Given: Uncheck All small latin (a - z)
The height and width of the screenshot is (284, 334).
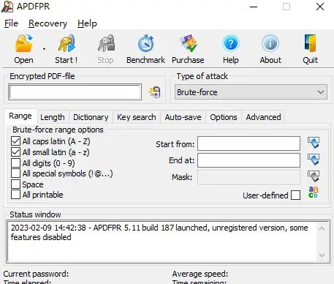Looking at the screenshot, I should pyautogui.click(x=15, y=152).
